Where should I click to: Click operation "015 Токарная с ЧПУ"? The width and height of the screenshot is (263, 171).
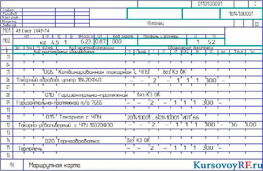[74, 117]
